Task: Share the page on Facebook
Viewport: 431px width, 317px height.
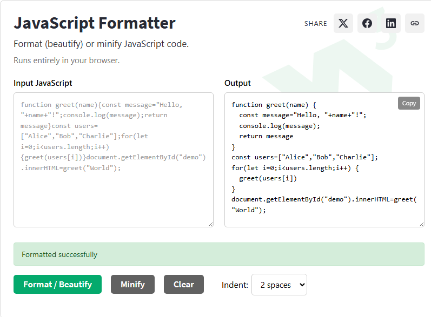Action: pyautogui.click(x=367, y=23)
